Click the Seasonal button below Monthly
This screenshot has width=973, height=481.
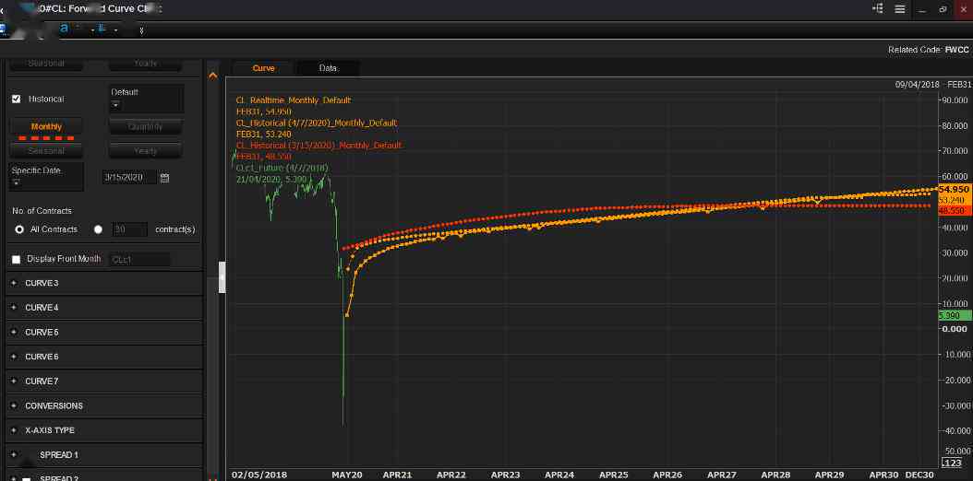tap(46, 151)
